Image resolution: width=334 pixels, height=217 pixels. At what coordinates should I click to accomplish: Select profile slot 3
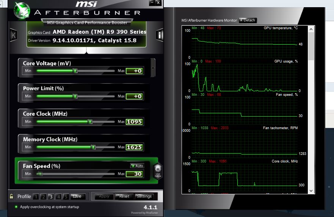(51, 197)
